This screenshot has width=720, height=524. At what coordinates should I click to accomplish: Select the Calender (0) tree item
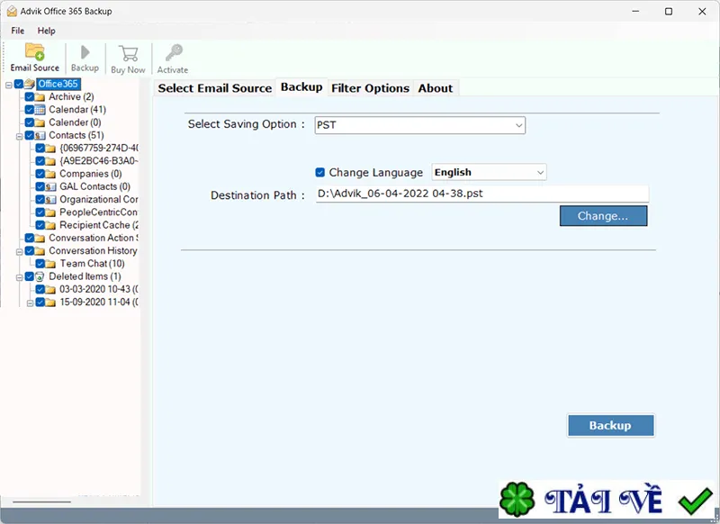click(75, 122)
